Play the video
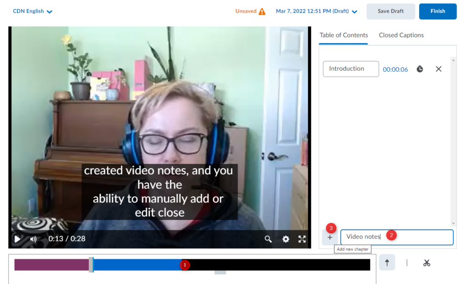The height and width of the screenshot is (284, 462). coord(17,239)
